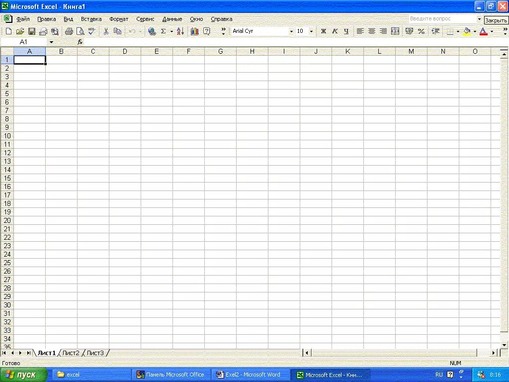Image resolution: width=509 pixels, height=382 pixels.
Task: Insert hyperlink using the globe icon
Action: tap(152, 31)
